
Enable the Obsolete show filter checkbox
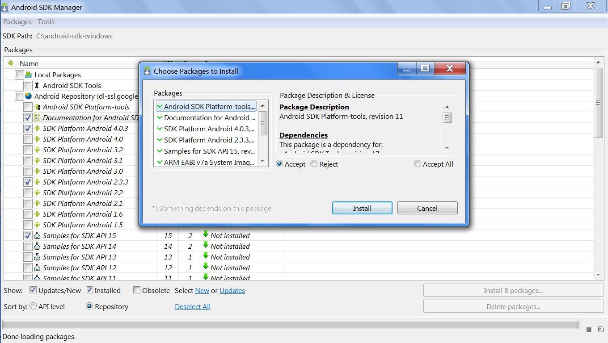[x=137, y=290]
